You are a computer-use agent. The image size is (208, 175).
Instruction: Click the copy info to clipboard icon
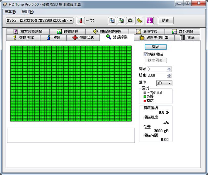(x=112, y=20)
